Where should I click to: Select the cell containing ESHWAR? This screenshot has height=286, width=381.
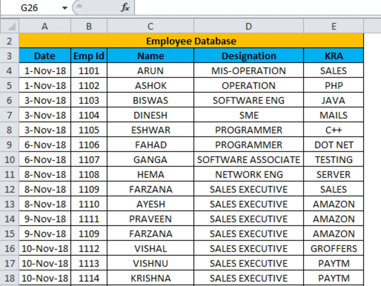coord(150,130)
